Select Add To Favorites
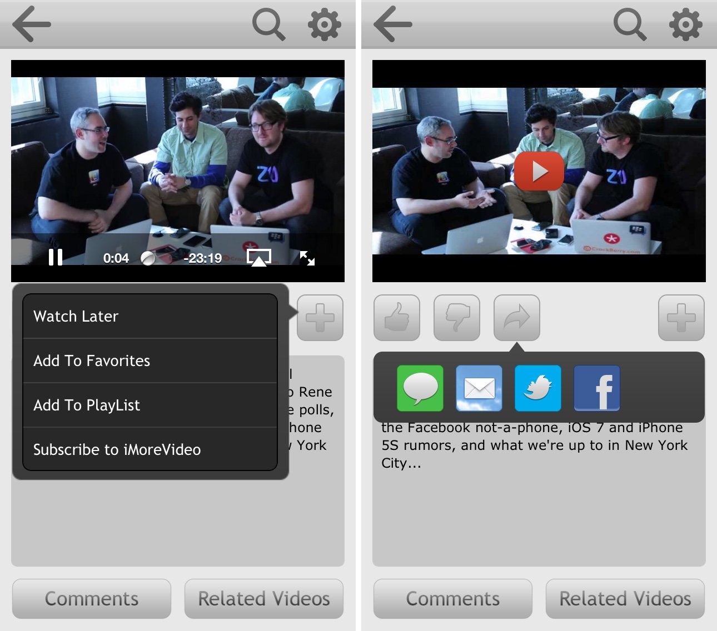This screenshot has width=717, height=631. click(150, 360)
